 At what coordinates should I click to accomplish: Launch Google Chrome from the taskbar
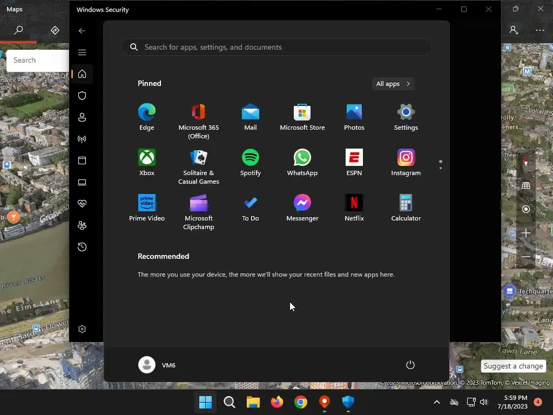point(300,402)
